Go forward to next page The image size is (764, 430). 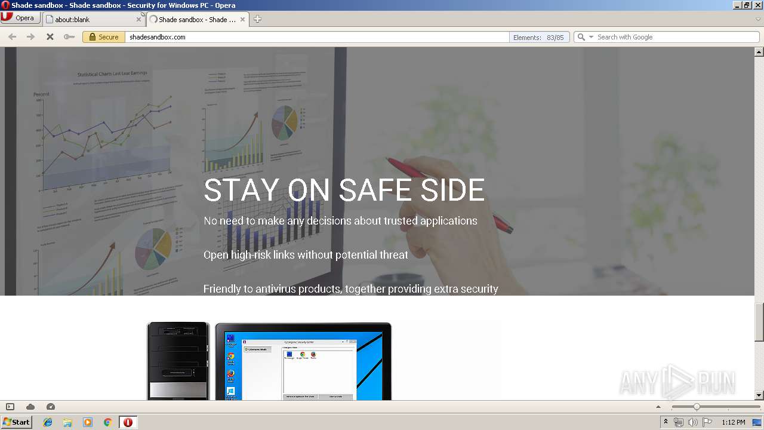(30, 37)
